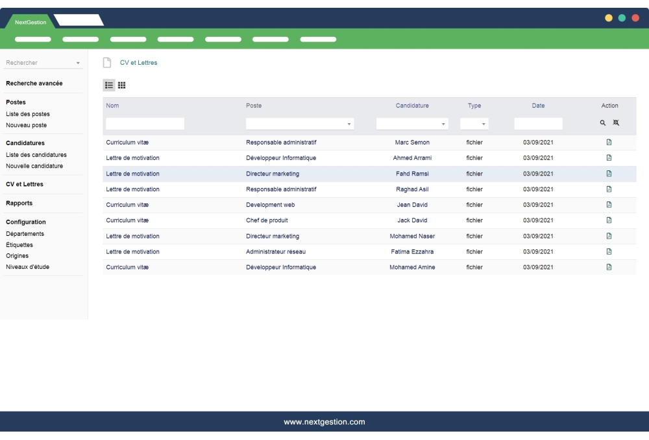
Task: Open the document icon for Marc Semon's row
Action: pos(608,142)
